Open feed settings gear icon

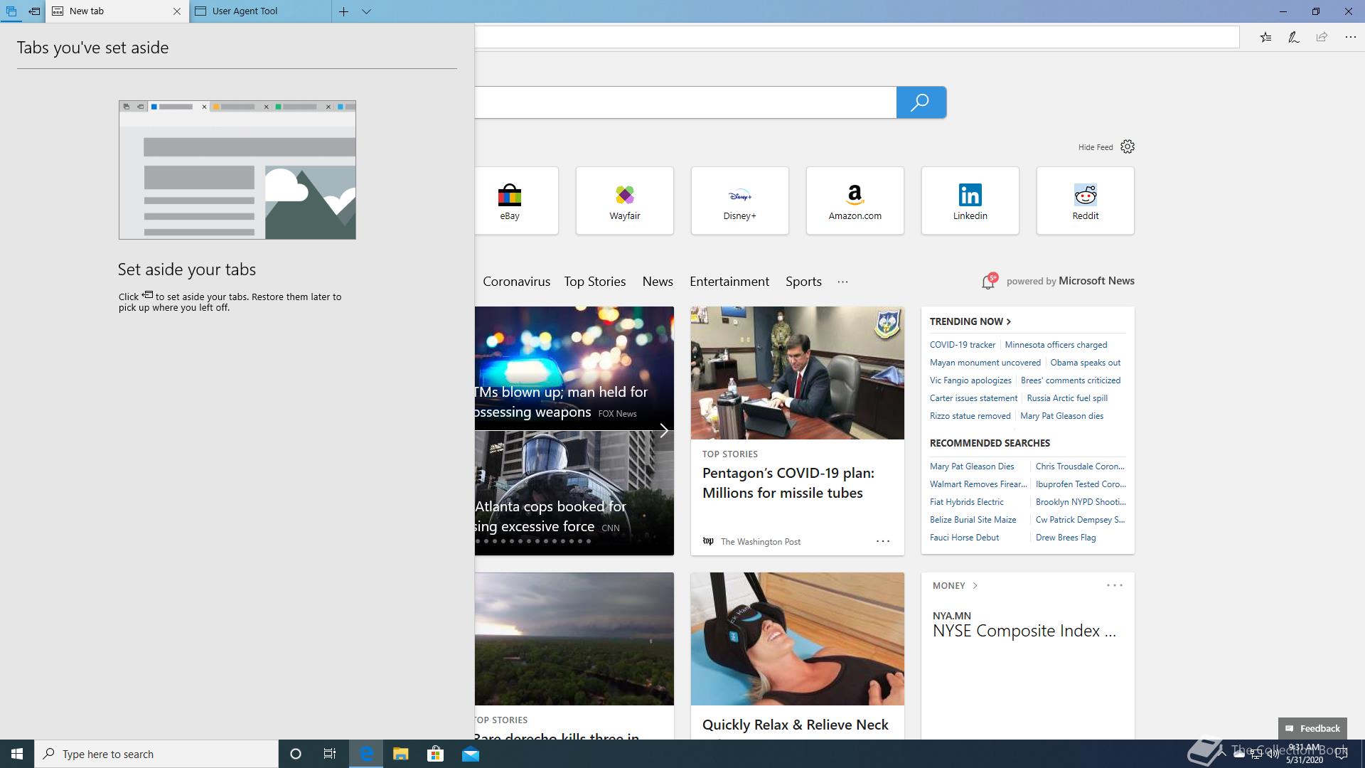click(1128, 146)
